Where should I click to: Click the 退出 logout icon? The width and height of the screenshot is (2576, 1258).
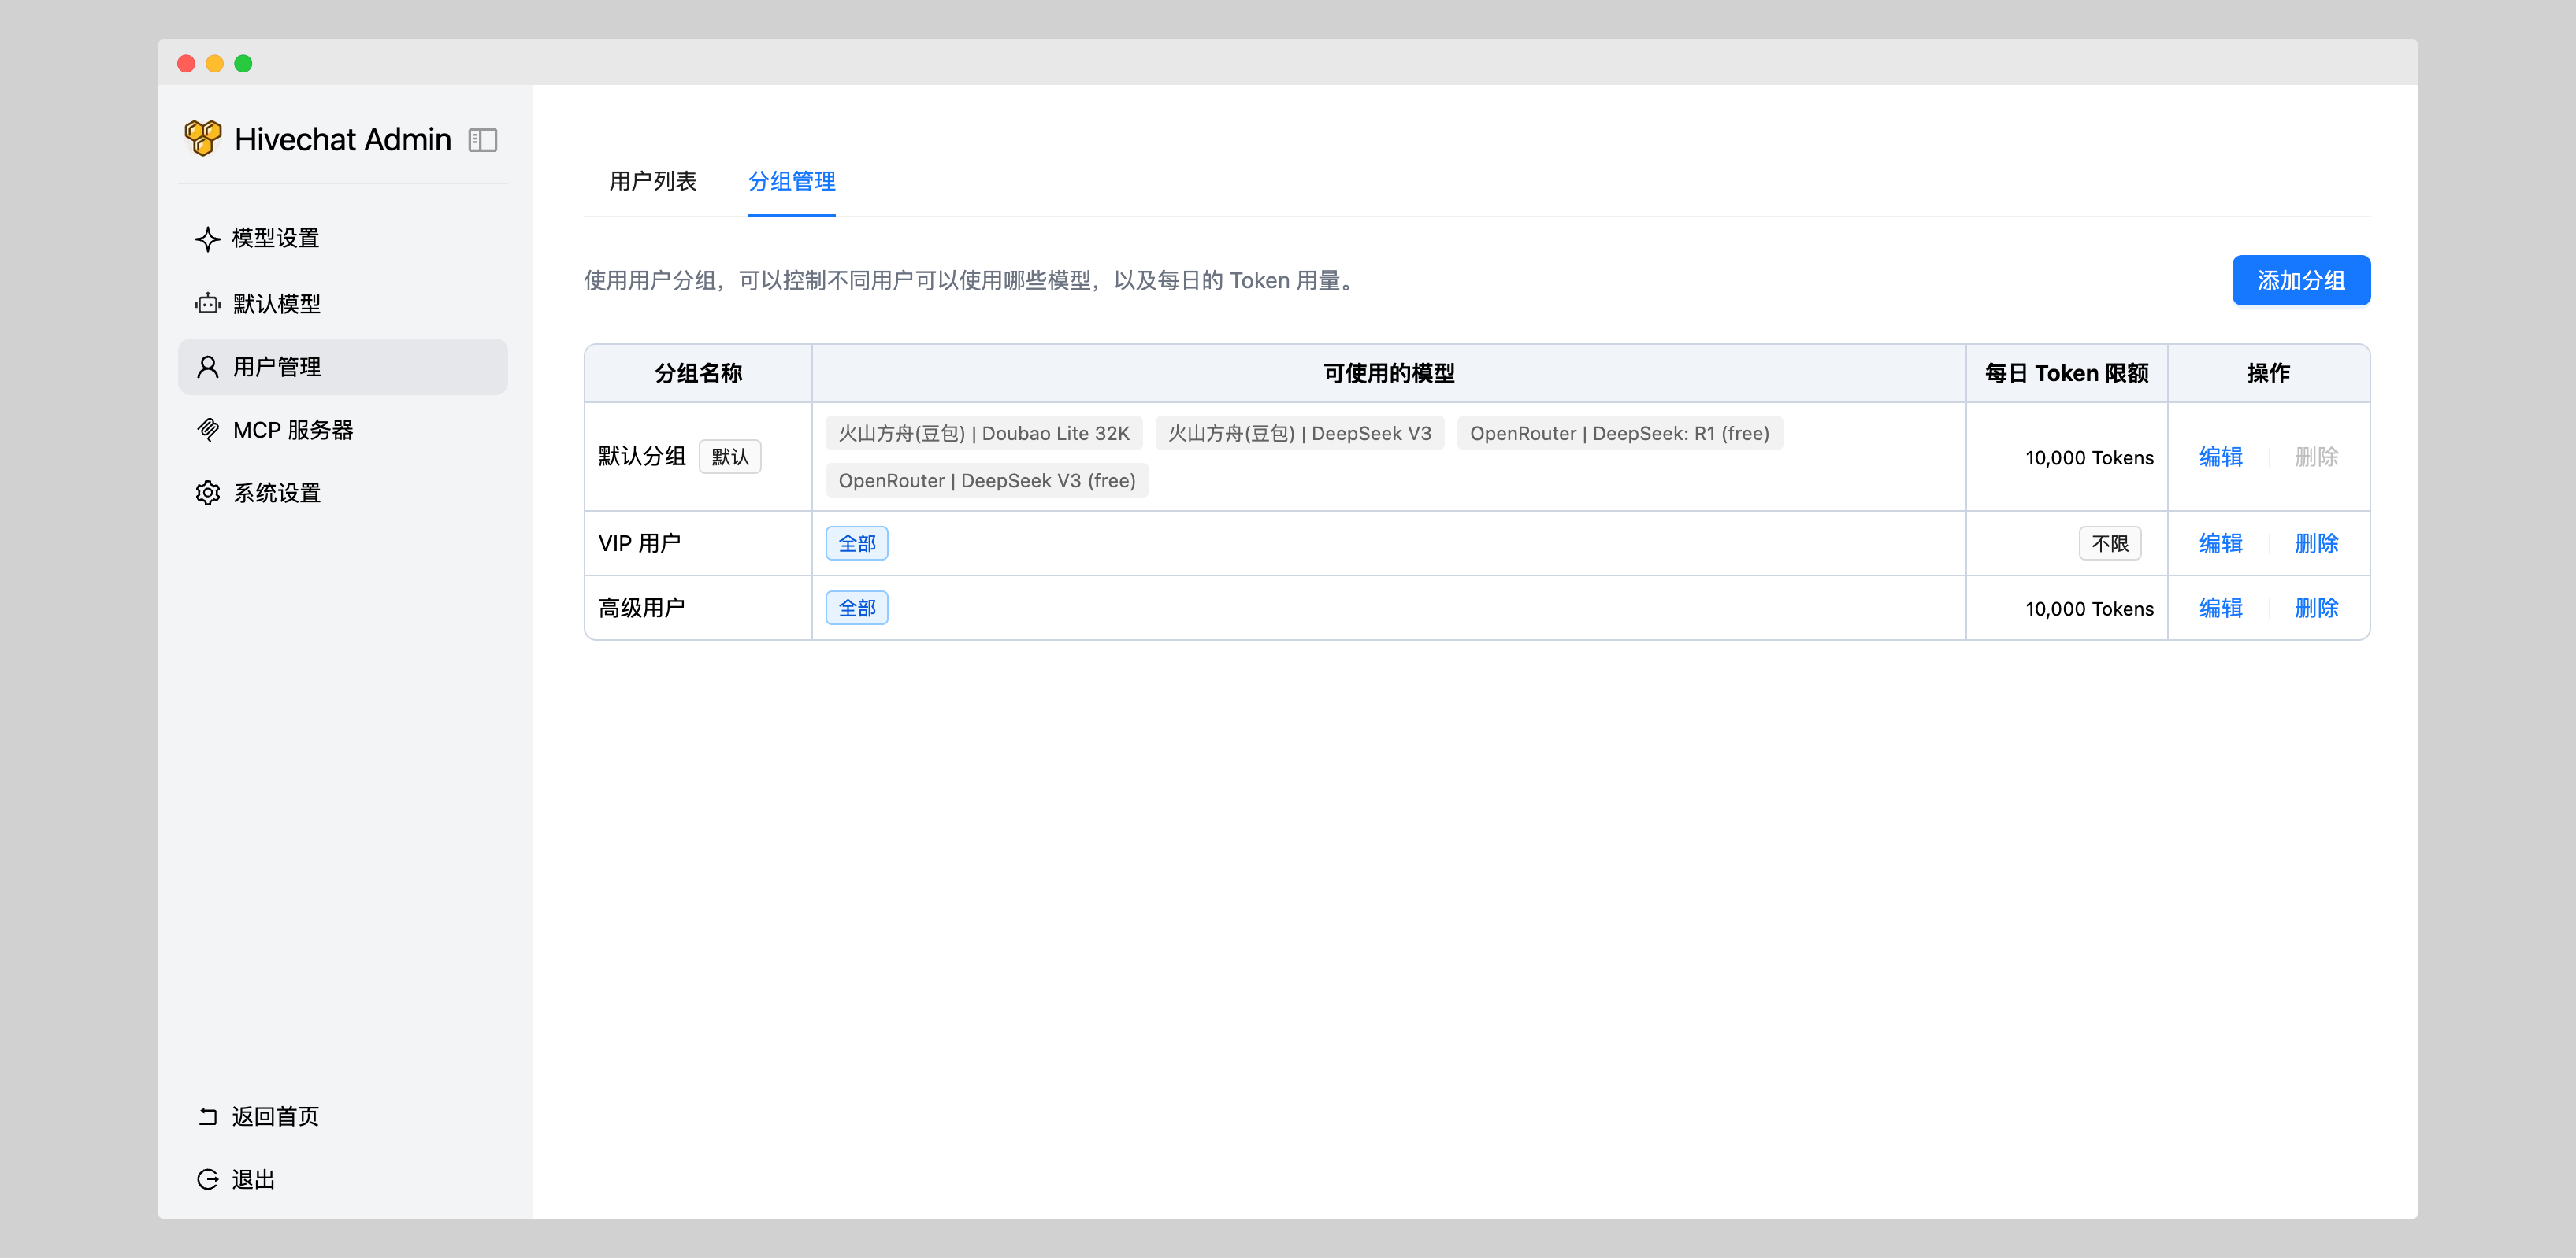pyautogui.click(x=208, y=1179)
